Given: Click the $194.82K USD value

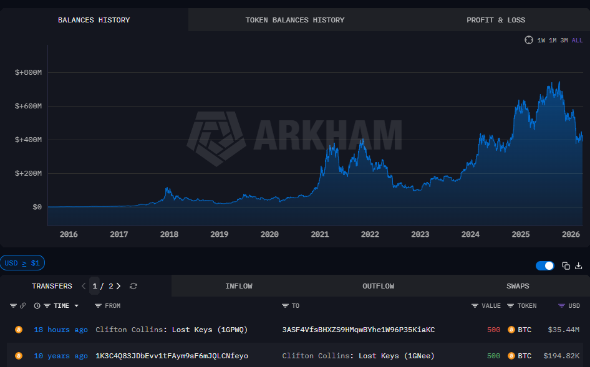Looking at the screenshot, I should [x=561, y=356].
